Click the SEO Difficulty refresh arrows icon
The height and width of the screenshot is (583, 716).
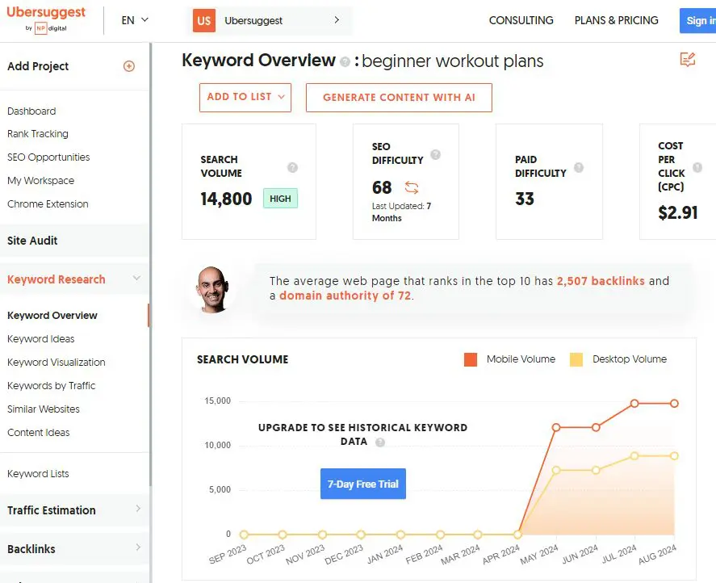click(x=412, y=187)
